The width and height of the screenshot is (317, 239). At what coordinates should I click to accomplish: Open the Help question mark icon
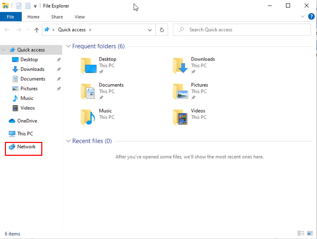[311, 17]
